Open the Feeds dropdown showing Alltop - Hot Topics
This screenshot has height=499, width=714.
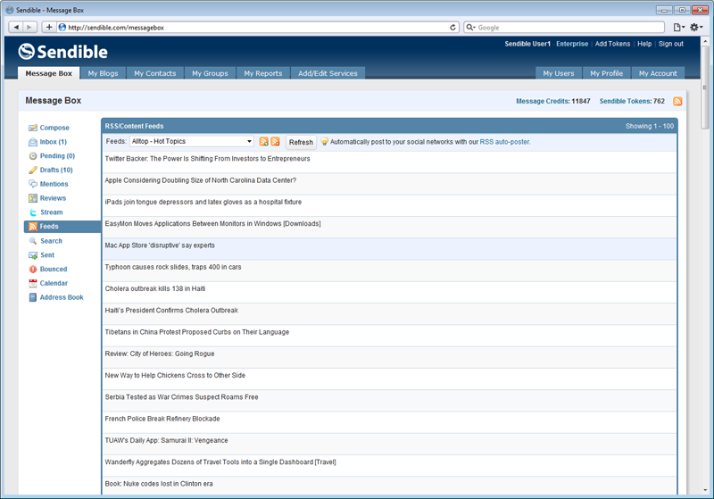point(192,142)
